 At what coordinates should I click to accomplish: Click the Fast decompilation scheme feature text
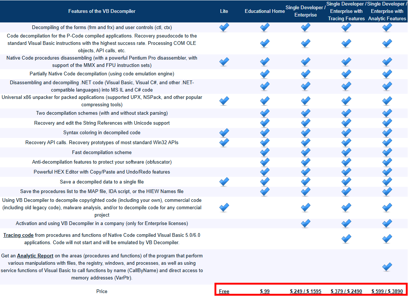click(102, 153)
